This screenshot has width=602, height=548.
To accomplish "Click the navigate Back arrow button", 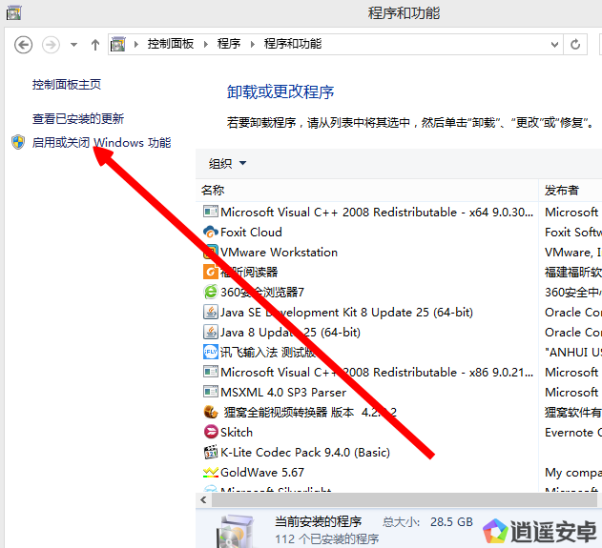I will click(x=24, y=44).
